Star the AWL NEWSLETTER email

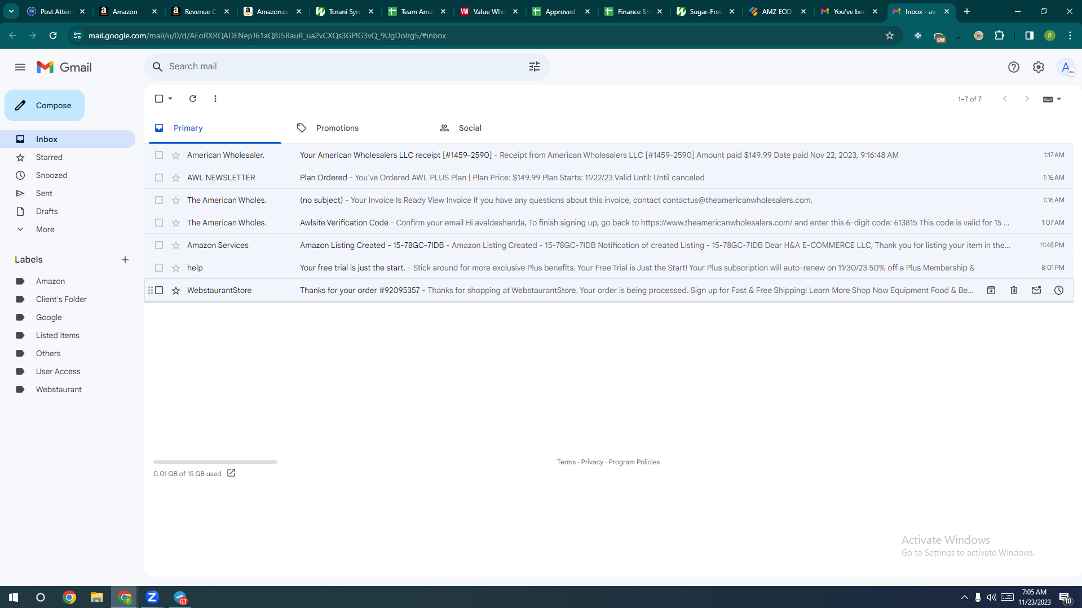[176, 177]
